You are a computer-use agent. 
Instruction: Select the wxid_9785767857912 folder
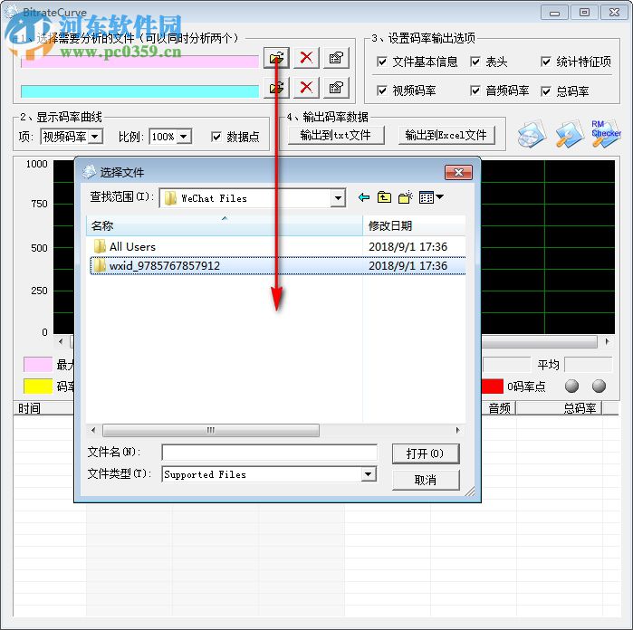(x=278, y=265)
